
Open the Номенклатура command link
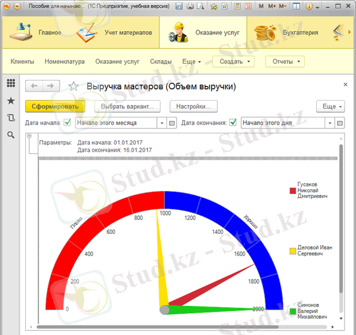(64, 61)
